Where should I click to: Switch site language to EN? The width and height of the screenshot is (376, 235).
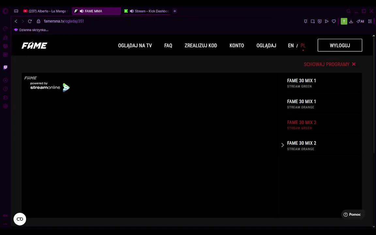[x=290, y=46]
